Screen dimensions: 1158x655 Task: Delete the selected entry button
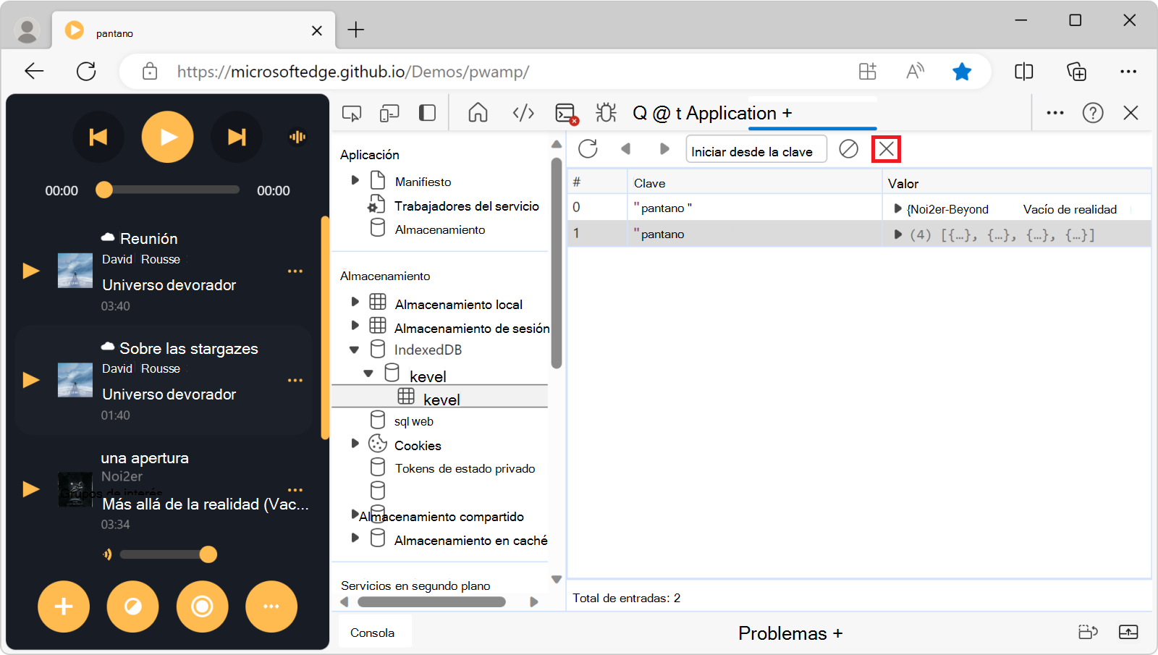pyautogui.click(x=887, y=149)
